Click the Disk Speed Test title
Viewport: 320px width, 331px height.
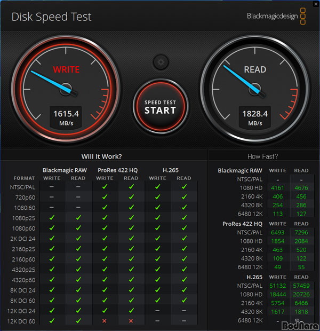51,17
